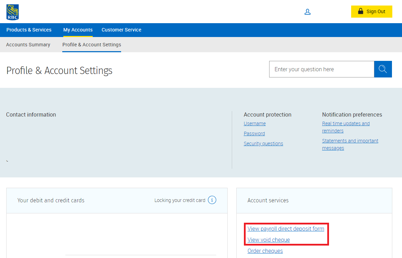Open Security questions link
Image resolution: width=402 pixels, height=258 pixels.
point(263,144)
